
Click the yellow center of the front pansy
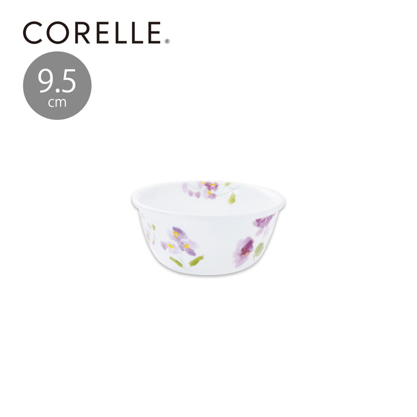[176, 234]
